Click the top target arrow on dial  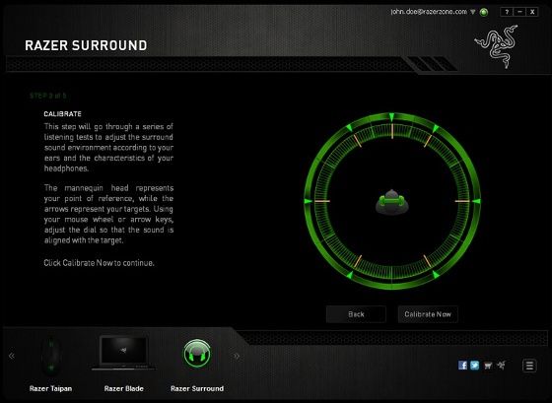point(391,117)
